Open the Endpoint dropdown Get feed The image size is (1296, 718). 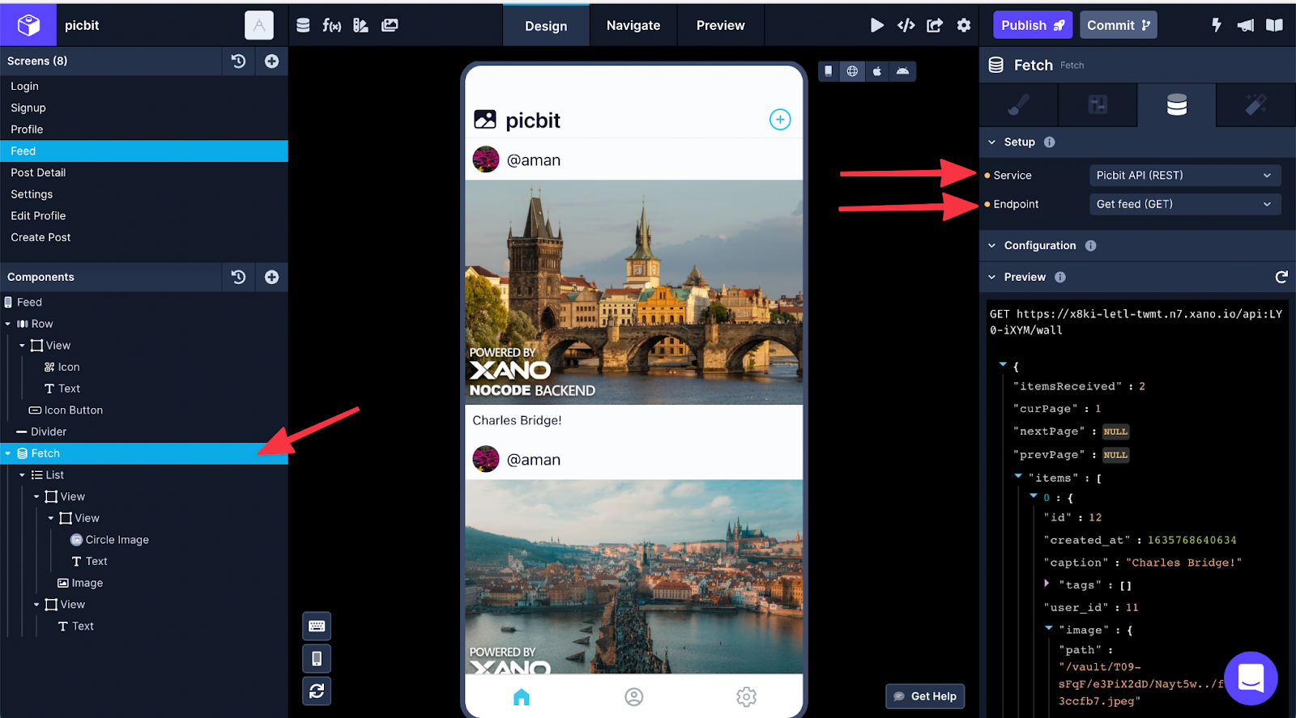pyautogui.click(x=1183, y=204)
